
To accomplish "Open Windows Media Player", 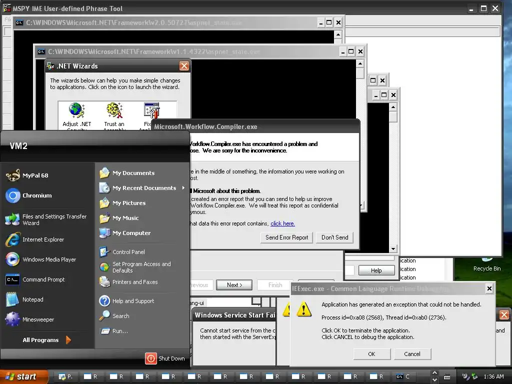I will 41,259.
